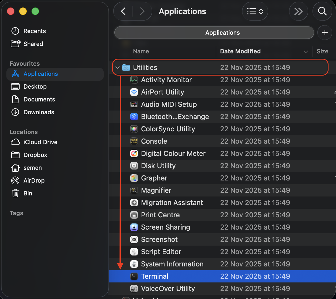Open Bin in the sidebar
This screenshot has height=299, width=336.
tap(55, 193)
